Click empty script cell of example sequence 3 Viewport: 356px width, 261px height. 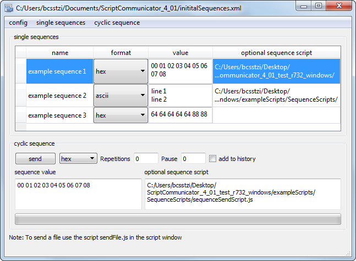pyautogui.click(x=276, y=115)
